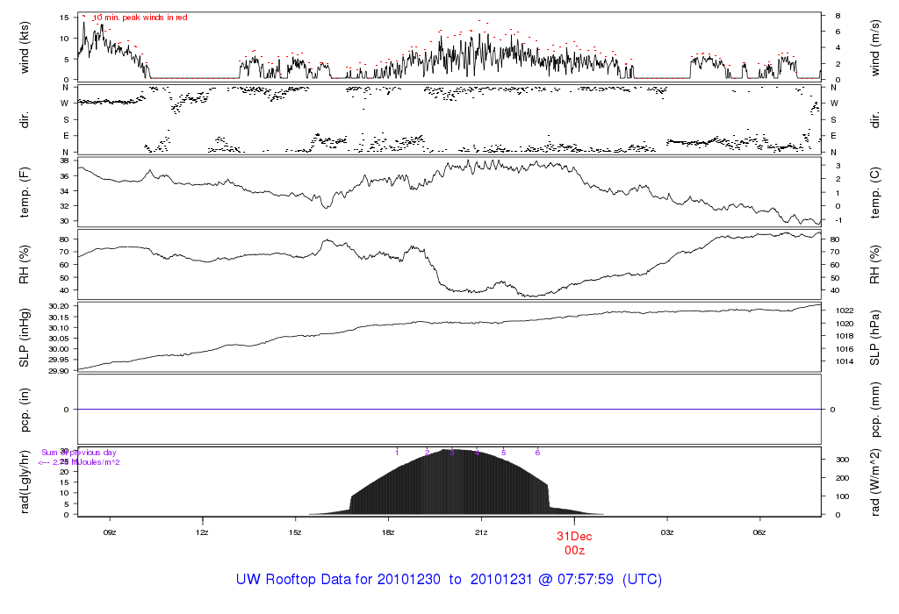Select the 'SLP (inHg)' axis label
899x614 pixels.
(x=25, y=337)
